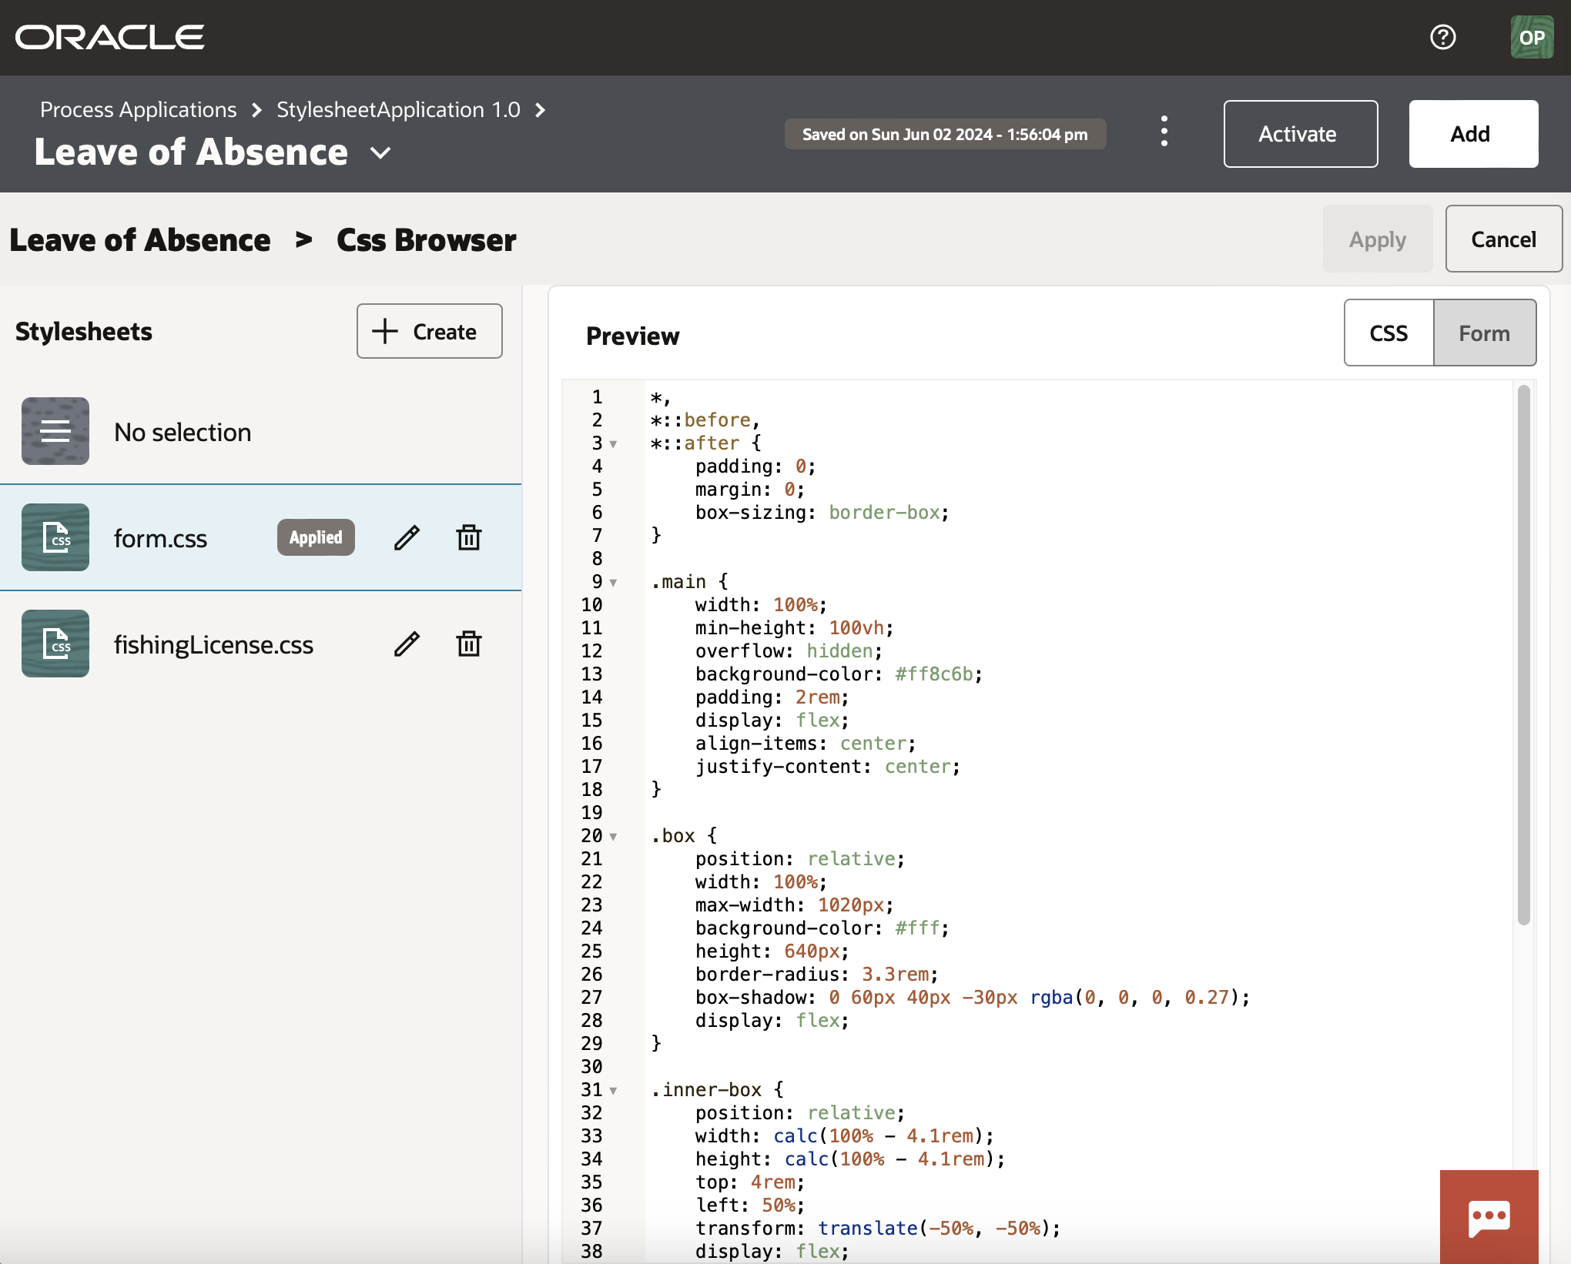This screenshot has width=1571, height=1264.
Task: Delete fishingLicense.css using the trash icon
Action: pyautogui.click(x=469, y=644)
